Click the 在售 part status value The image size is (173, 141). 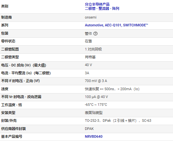pos(88,41)
